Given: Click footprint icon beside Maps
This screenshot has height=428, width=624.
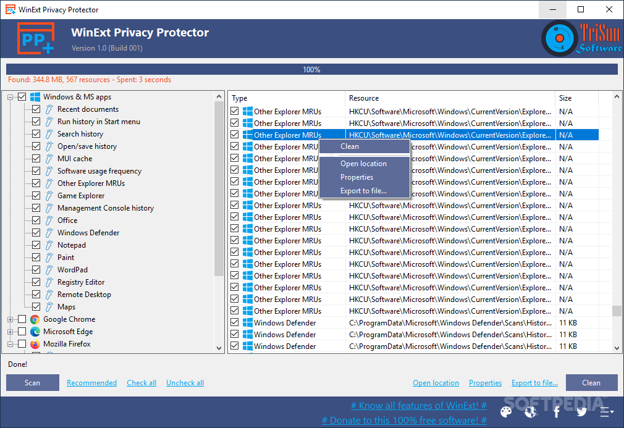Looking at the screenshot, I should coord(49,307).
